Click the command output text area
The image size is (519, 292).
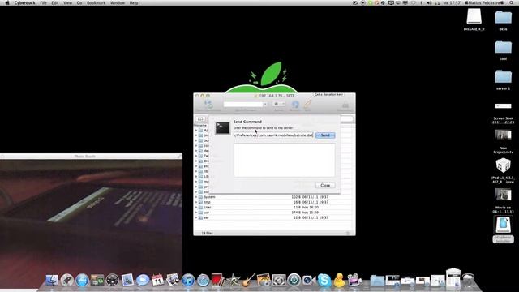285,160
